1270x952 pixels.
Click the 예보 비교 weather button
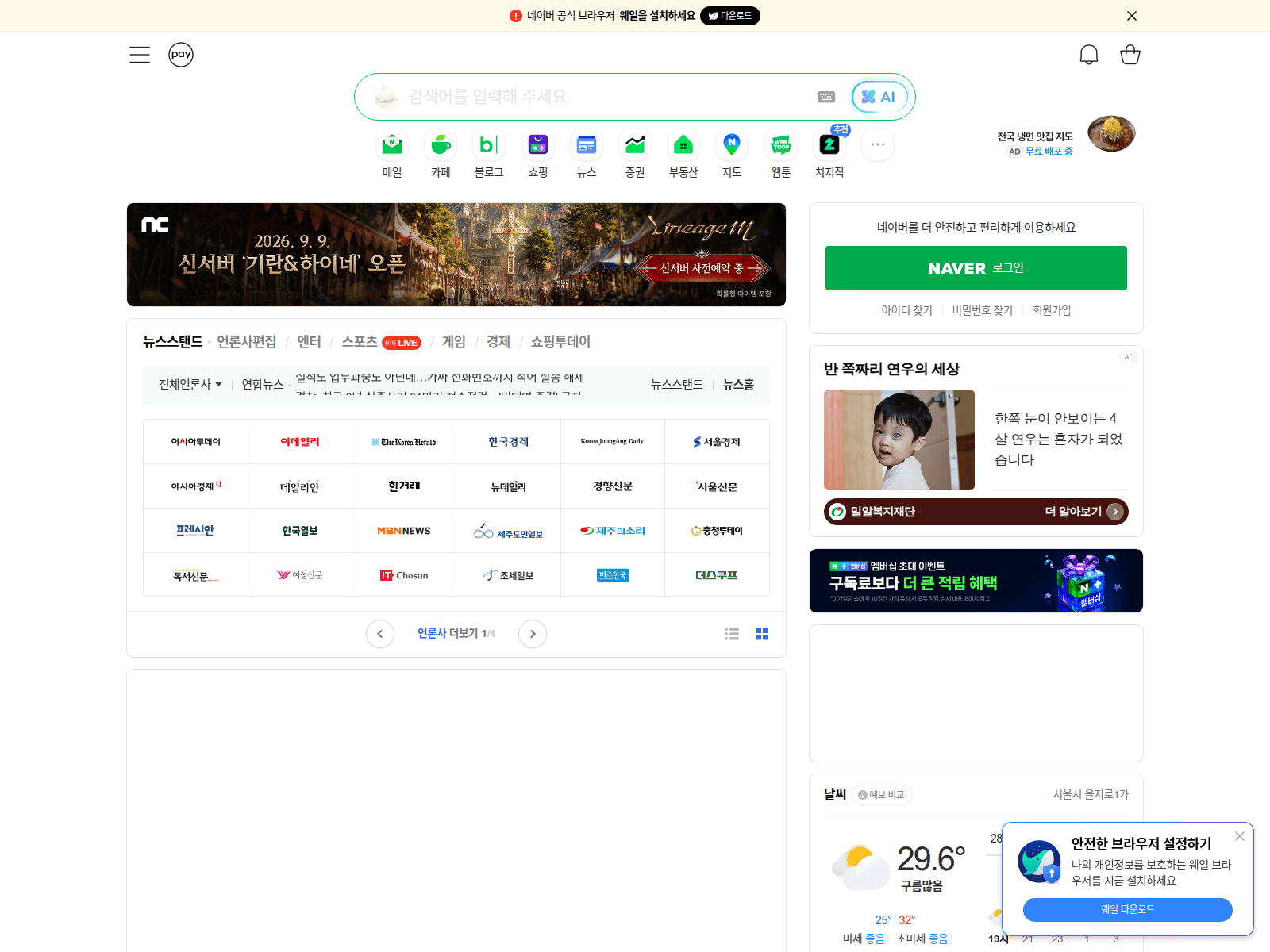click(882, 795)
